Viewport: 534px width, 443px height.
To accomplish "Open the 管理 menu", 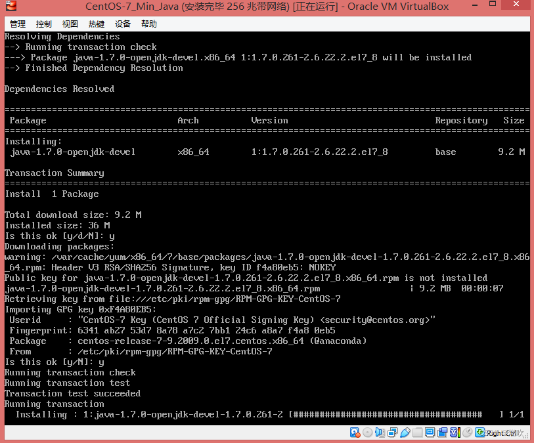I will [17, 24].
